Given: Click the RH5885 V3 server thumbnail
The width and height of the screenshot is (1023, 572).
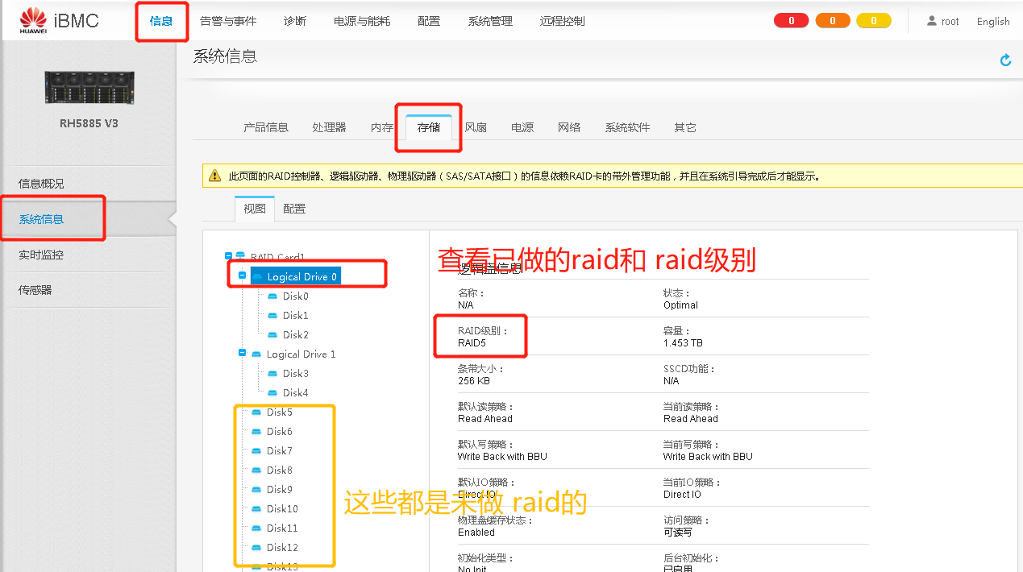Looking at the screenshot, I should (x=89, y=86).
